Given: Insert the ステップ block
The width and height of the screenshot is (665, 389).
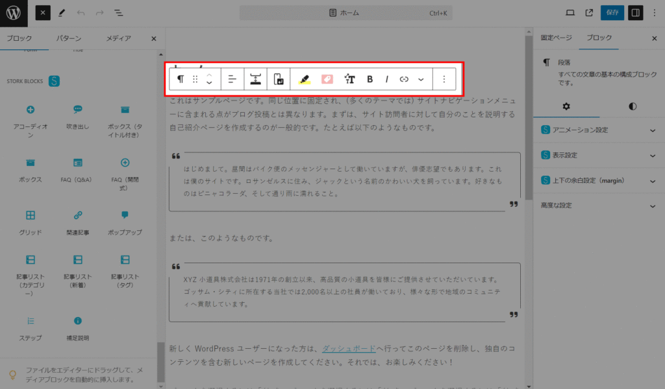Looking at the screenshot, I should click(x=30, y=329).
